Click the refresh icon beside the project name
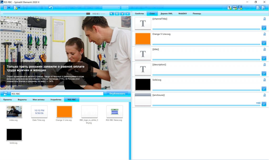This screenshot has height=160, width=269. click(x=5, y=93)
